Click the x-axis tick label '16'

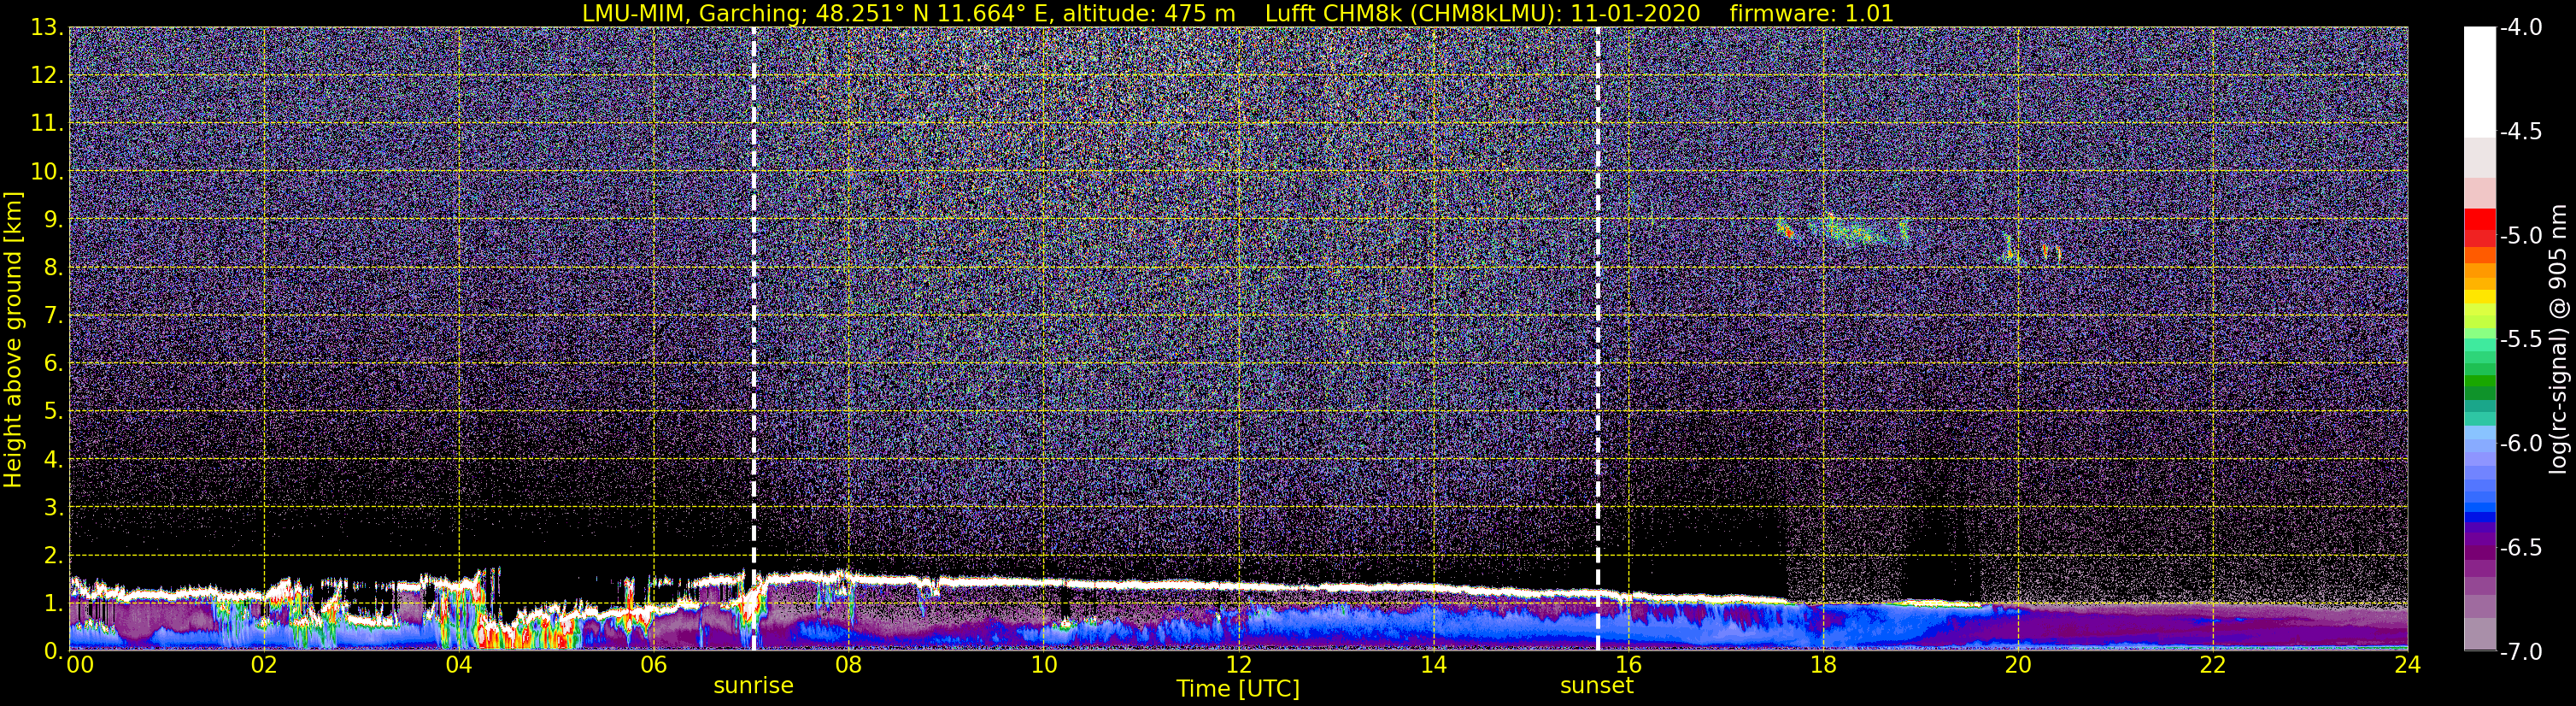coord(1628,665)
